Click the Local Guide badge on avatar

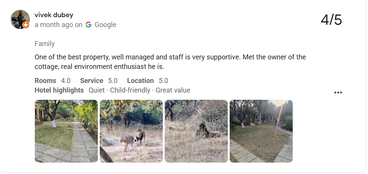[x=26, y=25]
